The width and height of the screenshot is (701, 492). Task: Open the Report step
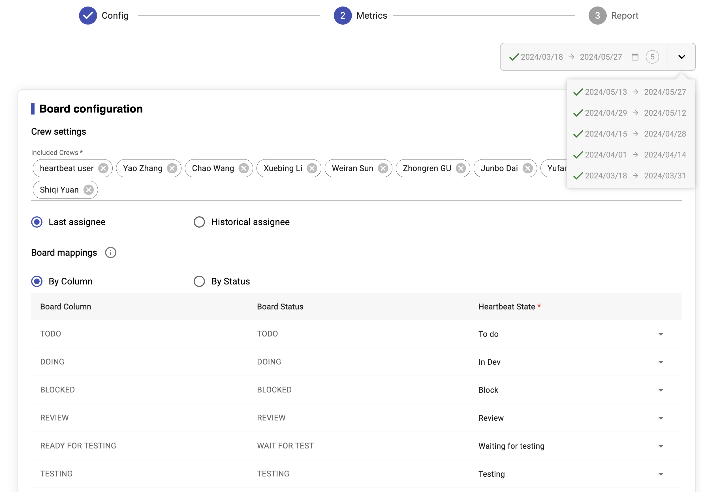pos(597,16)
